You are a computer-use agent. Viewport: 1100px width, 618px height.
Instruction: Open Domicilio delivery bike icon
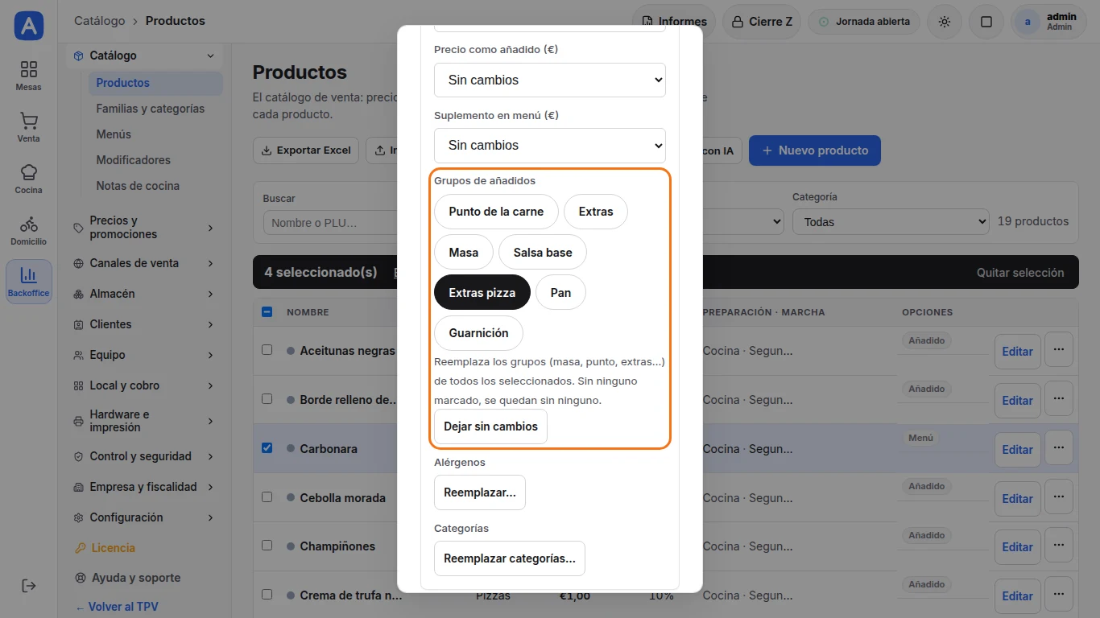(x=28, y=230)
